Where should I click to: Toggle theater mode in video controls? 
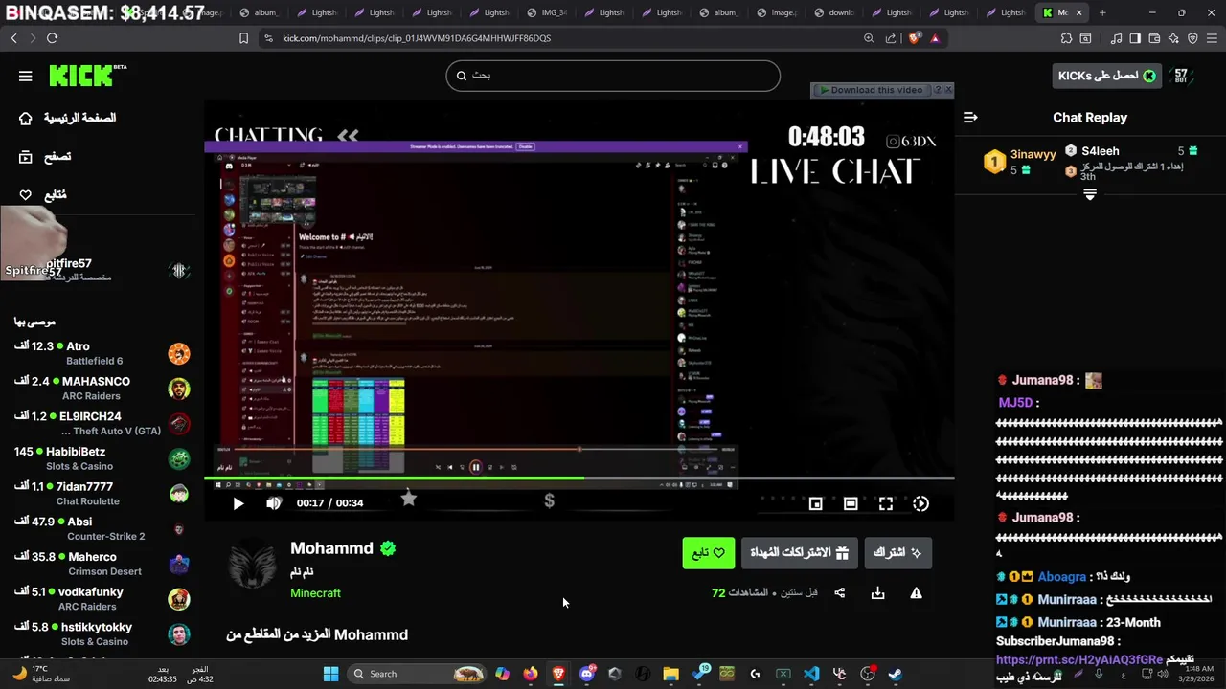[851, 503]
